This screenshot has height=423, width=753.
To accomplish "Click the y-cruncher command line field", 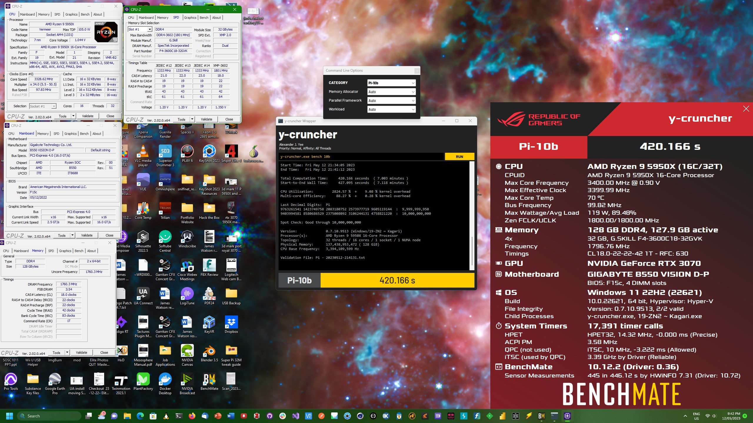I will 361,157.
